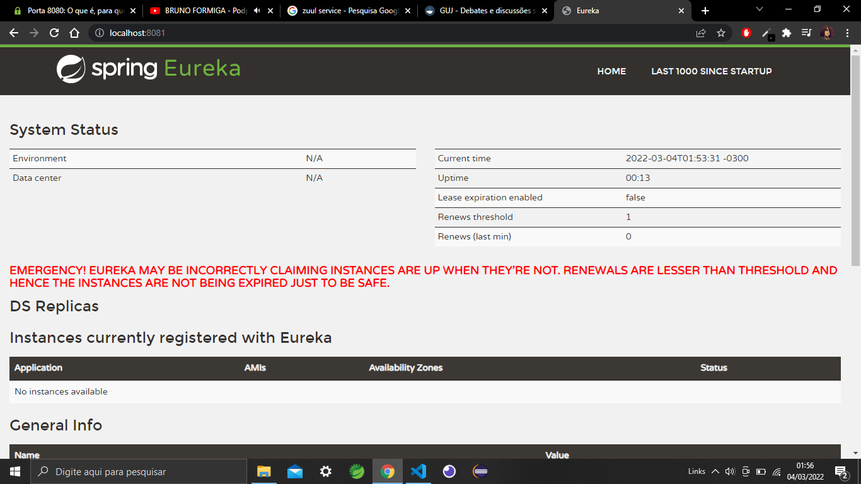Click the site information icon
861x484 pixels.
point(100,33)
